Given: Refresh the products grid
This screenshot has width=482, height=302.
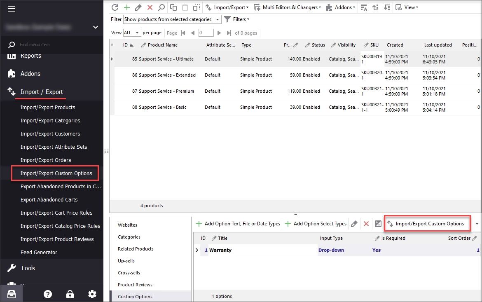Looking at the screenshot, I should tap(115, 7).
